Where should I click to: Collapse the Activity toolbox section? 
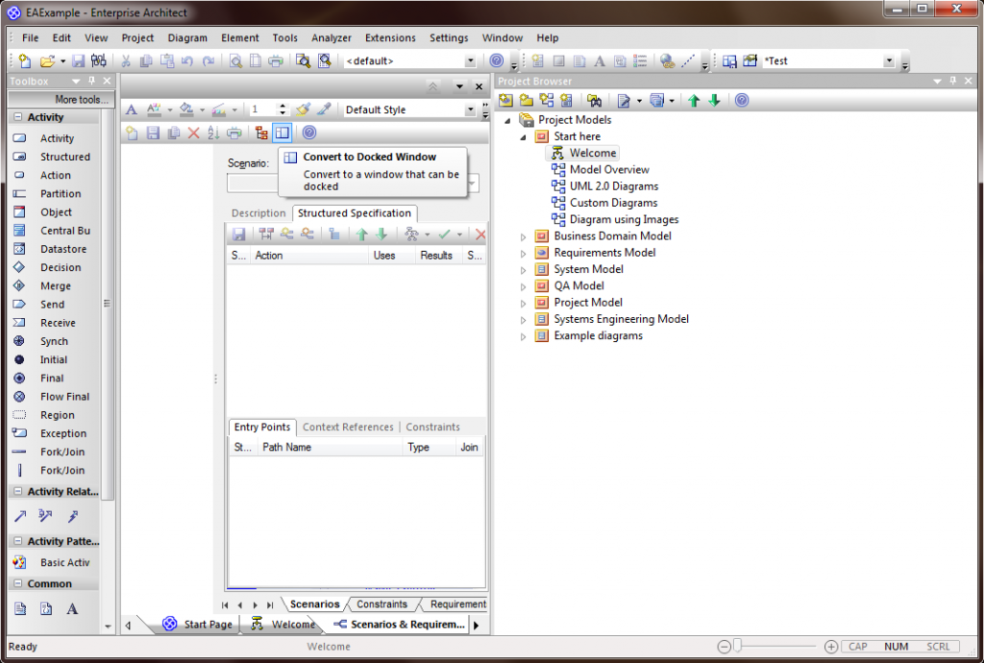17,117
